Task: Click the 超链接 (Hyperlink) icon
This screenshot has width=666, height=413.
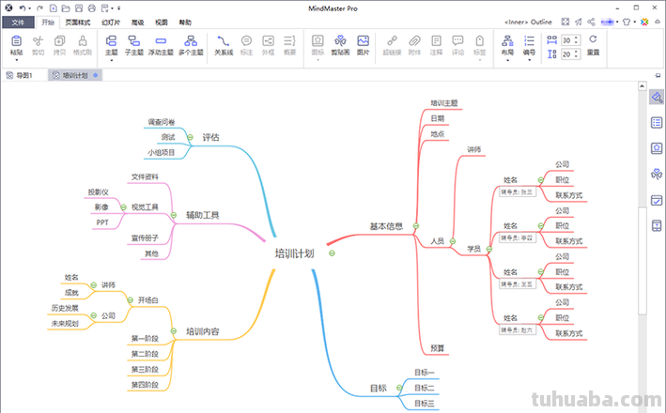Action: 392,41
